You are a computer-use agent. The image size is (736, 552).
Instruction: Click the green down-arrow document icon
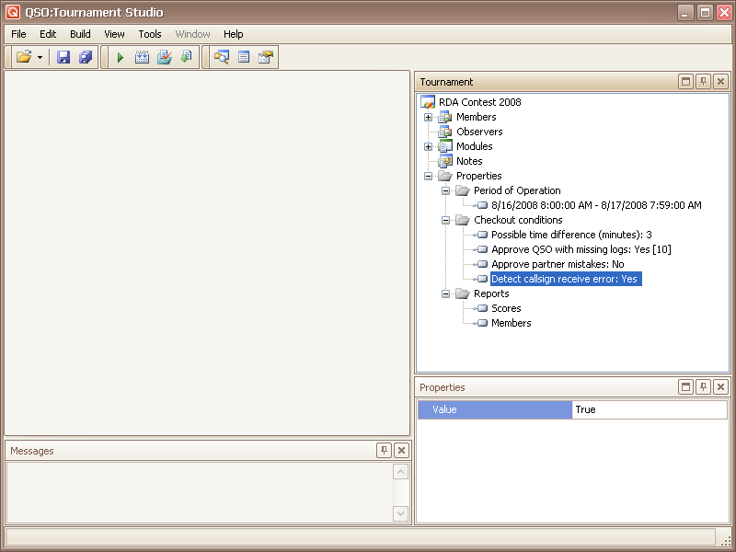pyautogui.click(x=186, y=57)
